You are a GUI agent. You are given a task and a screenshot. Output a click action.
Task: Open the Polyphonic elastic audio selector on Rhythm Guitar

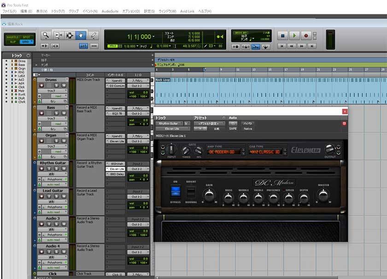(54, 179)
